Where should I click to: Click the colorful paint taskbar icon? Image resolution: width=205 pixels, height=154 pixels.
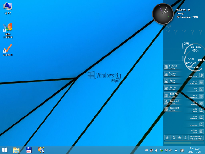[41, 150]
